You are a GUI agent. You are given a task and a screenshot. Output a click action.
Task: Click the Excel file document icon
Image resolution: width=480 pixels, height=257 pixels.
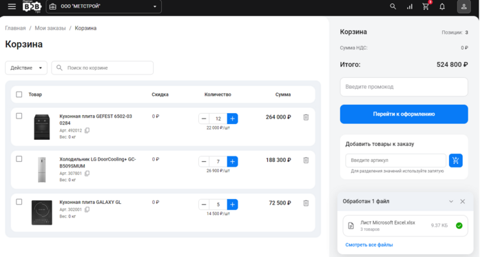coord(351,226)
